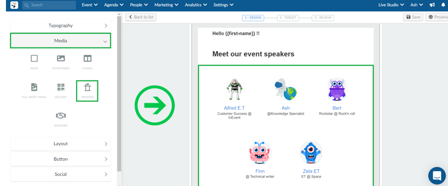Image resolution: width=448 pixels, height=186 pixels.
Task: Click the InEvent logo icon
Action: [14, 5]
